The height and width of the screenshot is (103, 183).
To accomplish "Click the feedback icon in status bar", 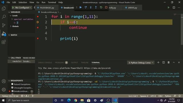I will 175,96.
